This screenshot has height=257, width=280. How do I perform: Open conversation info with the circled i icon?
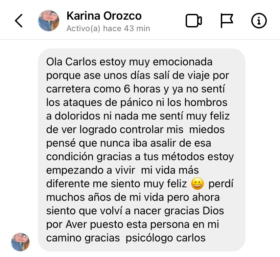259,21
